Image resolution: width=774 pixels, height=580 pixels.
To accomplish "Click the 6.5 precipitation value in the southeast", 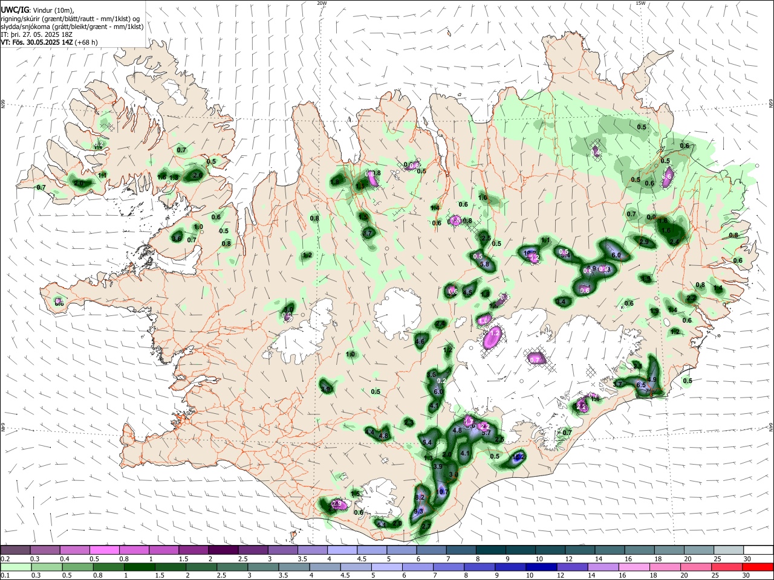I will (642, 385).
